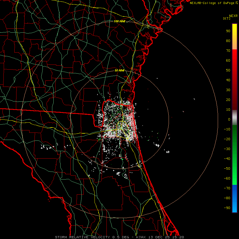Click the 70 value on the velocity scale

(x=228, y=51)
